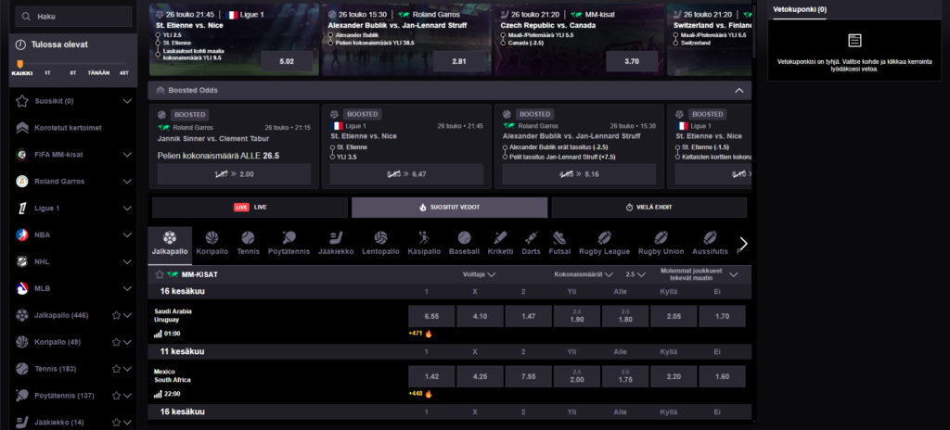This screenshot has width=950, height=430.
Task: Click the FIFA MM-kisat logo icon
Action: click(22, 155)
